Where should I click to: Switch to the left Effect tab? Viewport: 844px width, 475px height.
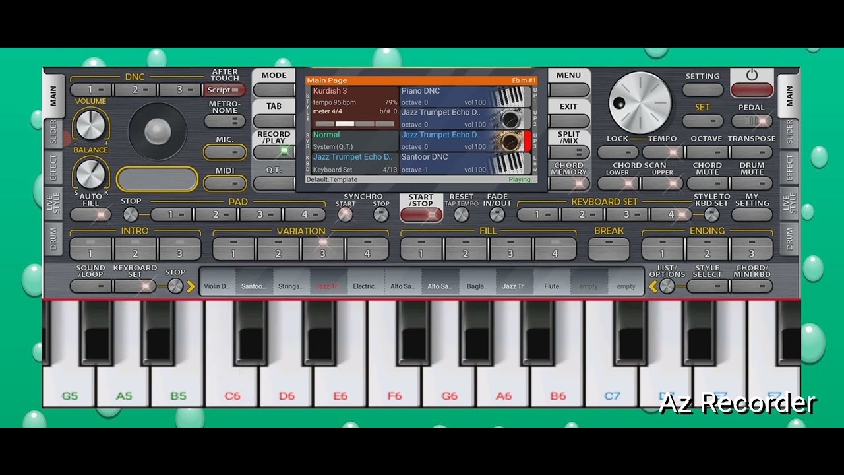[53, 168]
